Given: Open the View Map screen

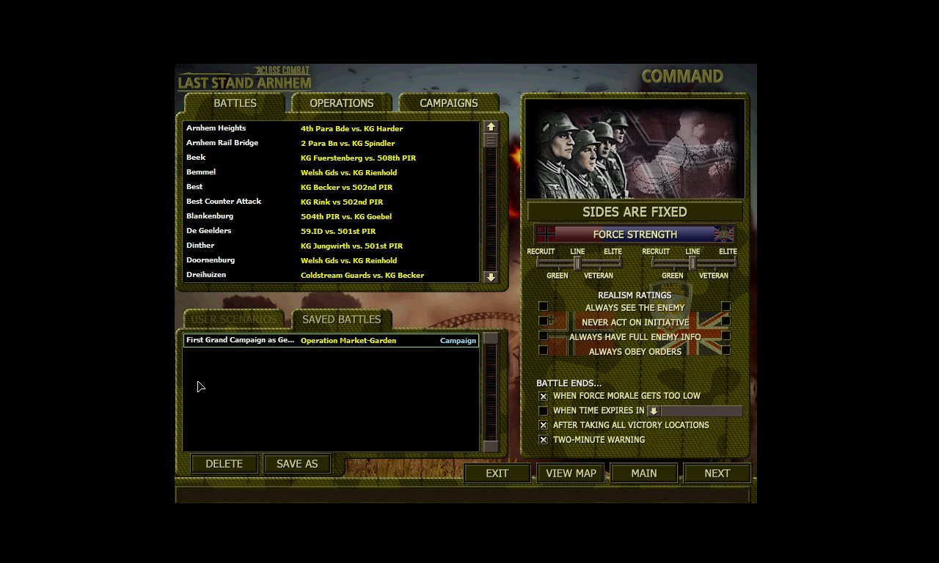Looking at the screenshot, I should 571,474.
